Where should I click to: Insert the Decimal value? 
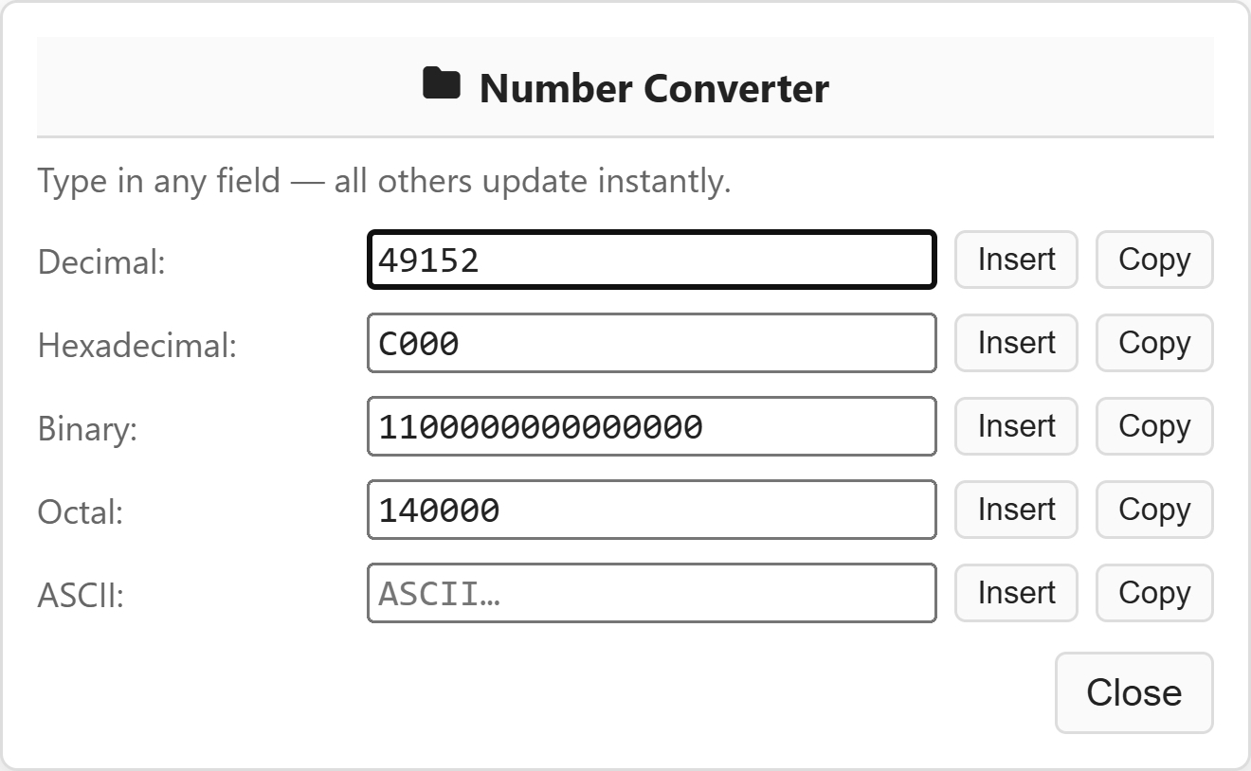point(1016,260)
